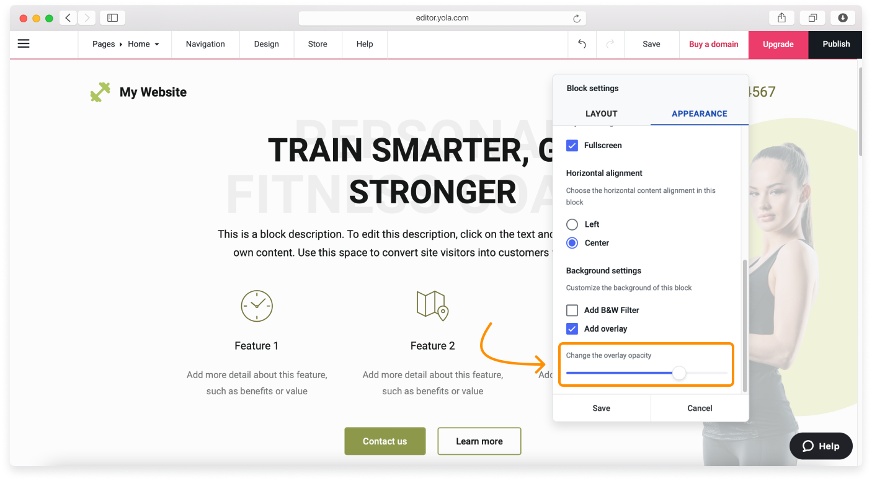Uncheck the Add overlay checkbox
The height and width of the screenshot is (481, 872).
[572, 329]
